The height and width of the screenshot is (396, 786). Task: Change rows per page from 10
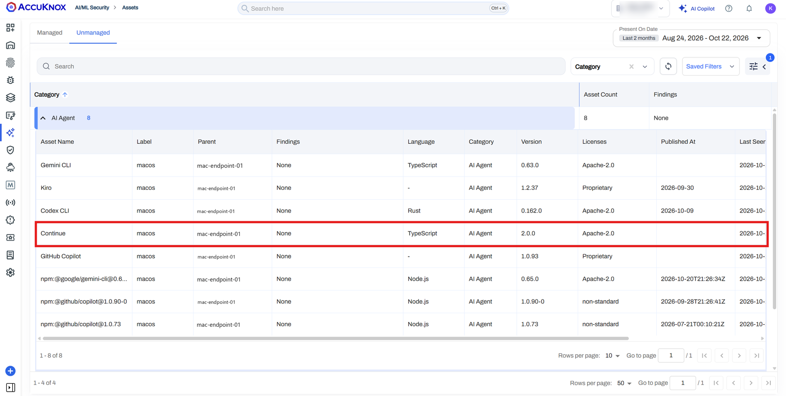(612, 356)
